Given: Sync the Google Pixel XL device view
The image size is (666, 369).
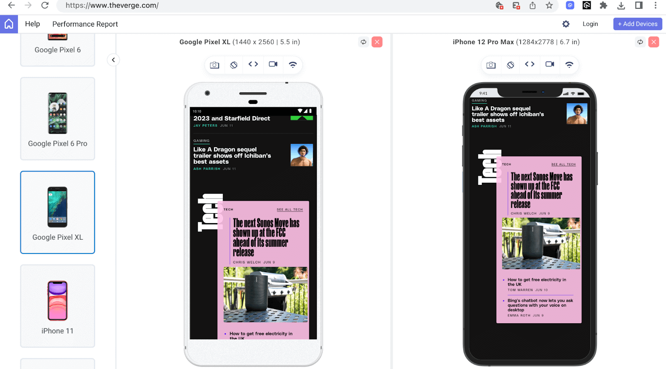Looking at the screenshot, I should tap(363, 42).
